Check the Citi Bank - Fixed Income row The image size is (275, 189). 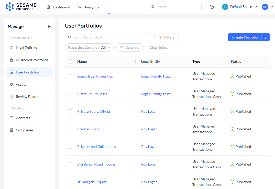(x=70, y=164)
